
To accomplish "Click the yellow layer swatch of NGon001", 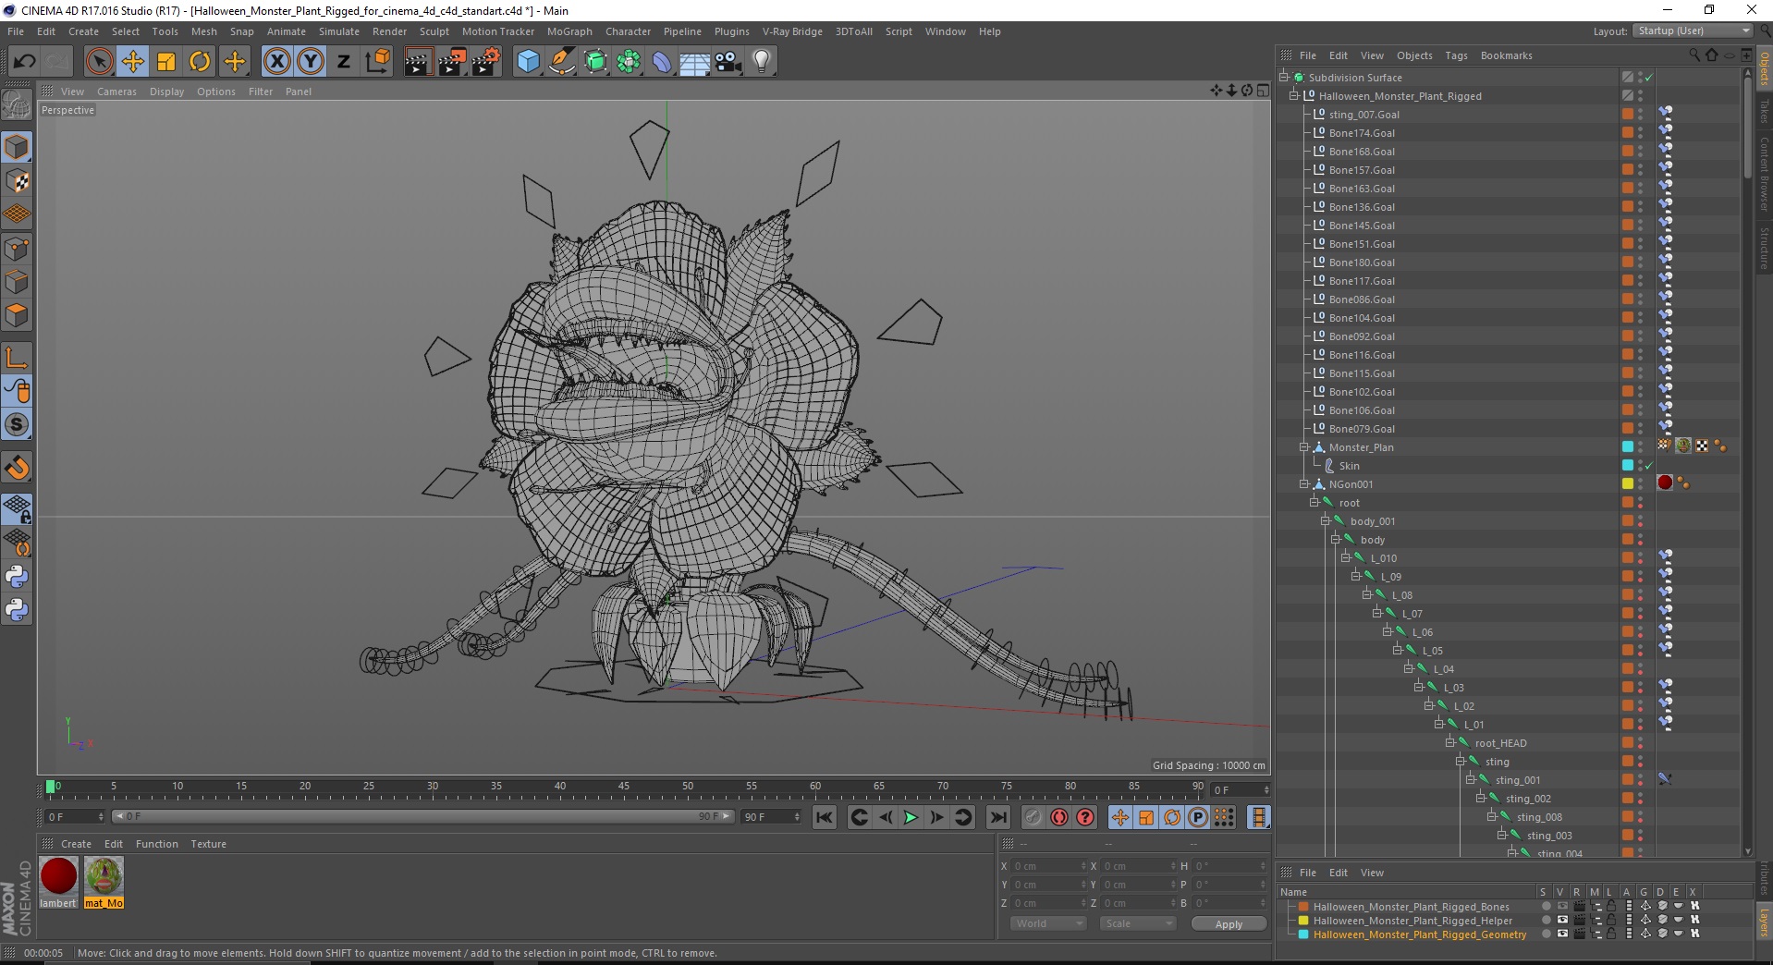I will [x=1627, y=483].
